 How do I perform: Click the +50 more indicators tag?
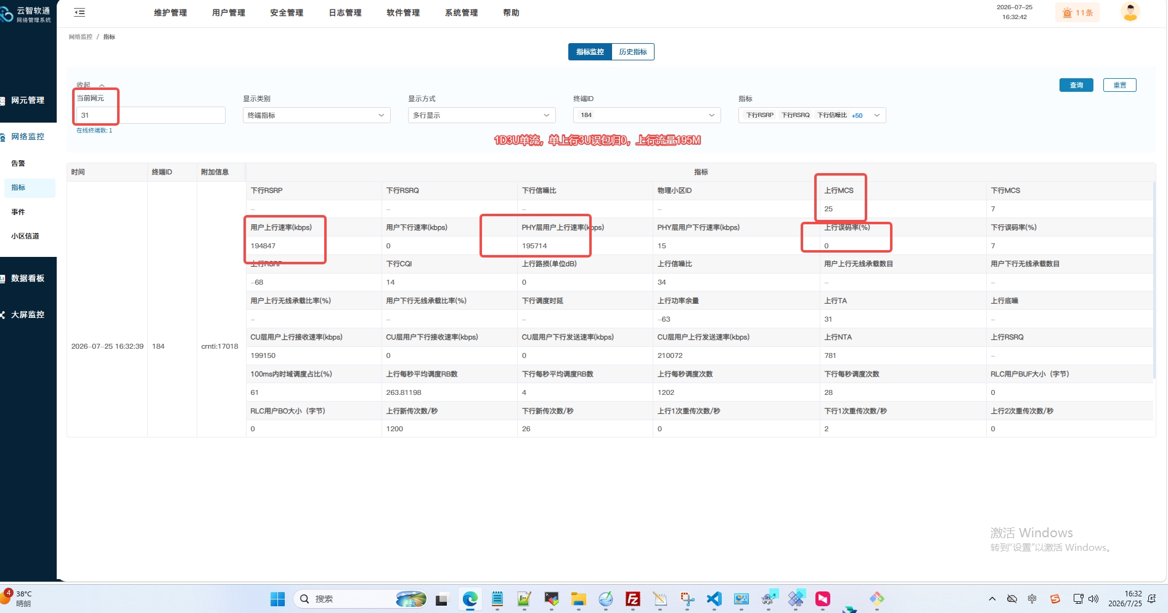857,115
